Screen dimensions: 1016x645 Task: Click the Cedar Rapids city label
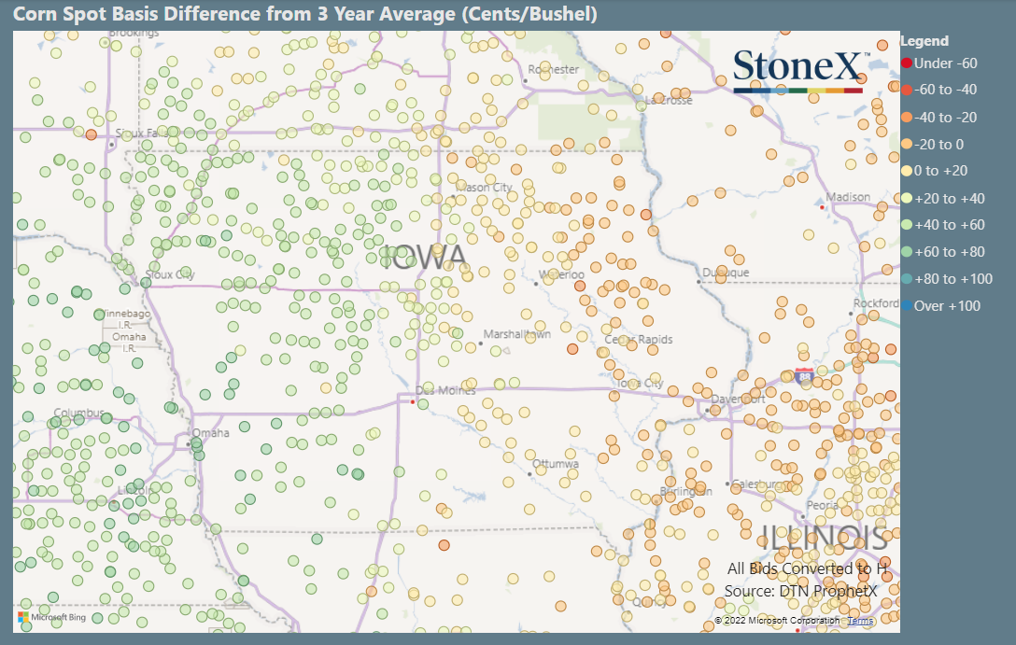(x=638, y=340)
